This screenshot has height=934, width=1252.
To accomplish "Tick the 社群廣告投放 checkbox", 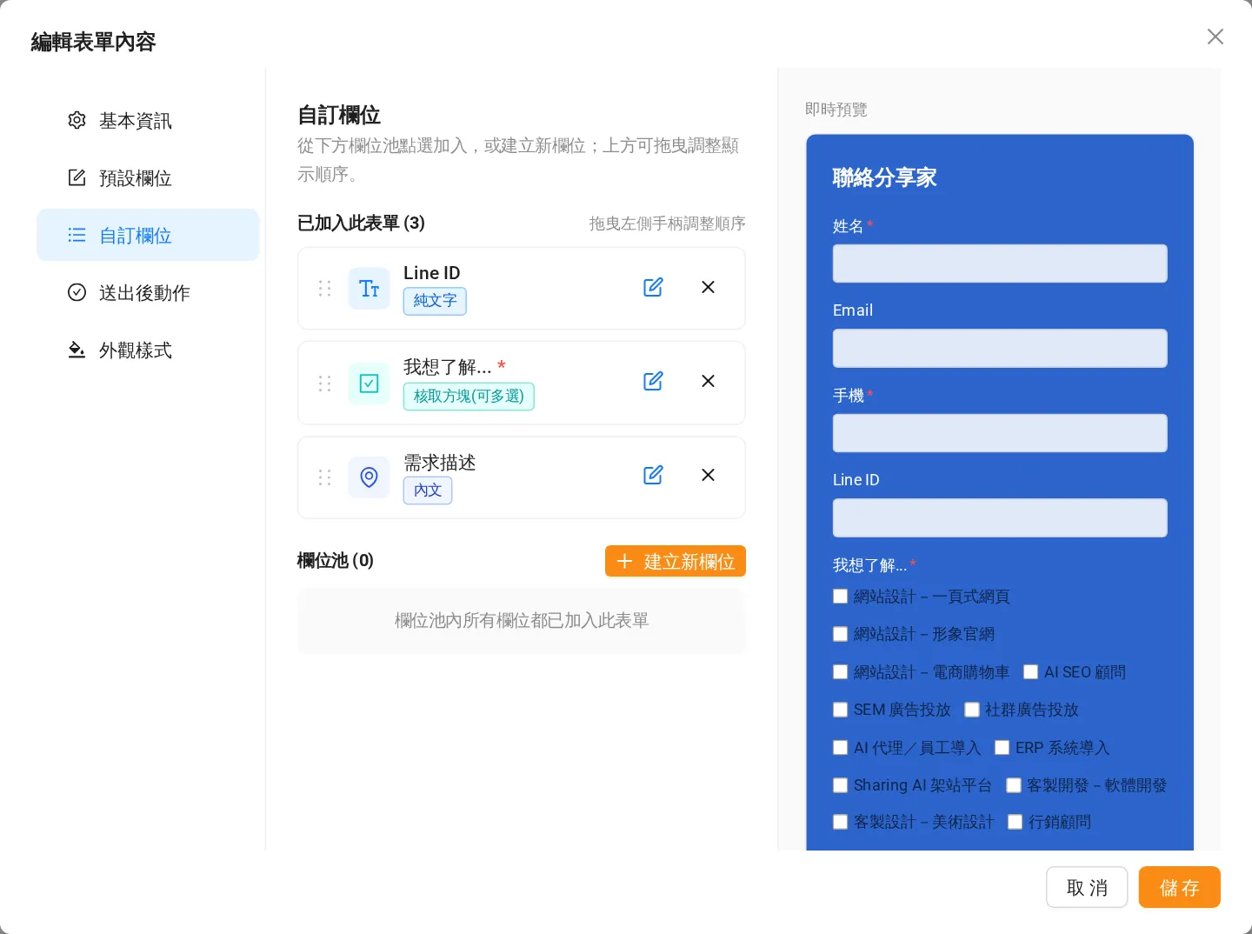I will (972, 710).
